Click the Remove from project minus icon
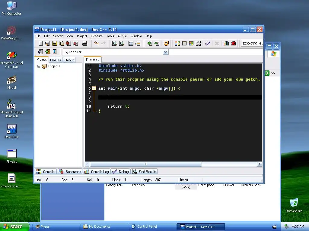 point(157,43)
